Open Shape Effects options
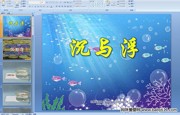The width and height of the screenshot is (180, 115). (x=121, y=6)
